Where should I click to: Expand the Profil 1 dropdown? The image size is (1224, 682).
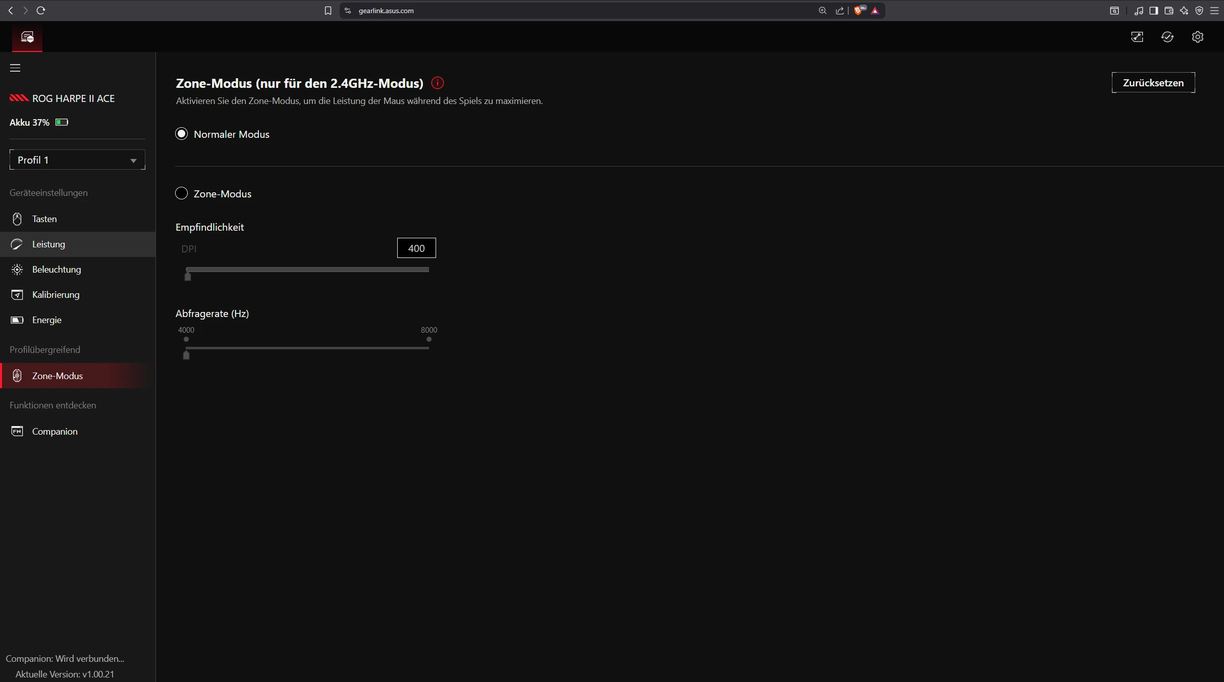(x=77, y=160)
